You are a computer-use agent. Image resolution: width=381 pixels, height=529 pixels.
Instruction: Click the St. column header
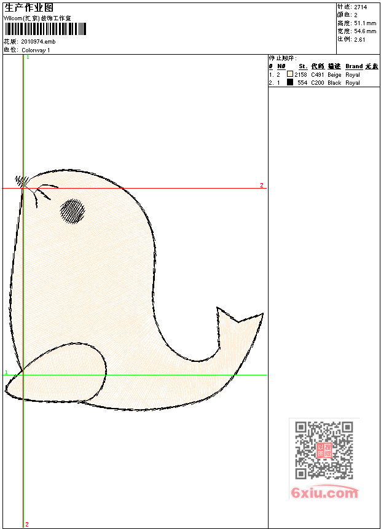point(302,66)
